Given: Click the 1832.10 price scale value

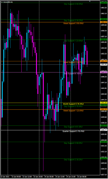Looking at the screenshot, I should (104, 152).
